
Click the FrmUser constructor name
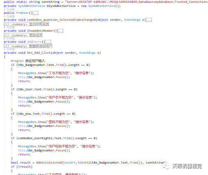coord(23,13)
